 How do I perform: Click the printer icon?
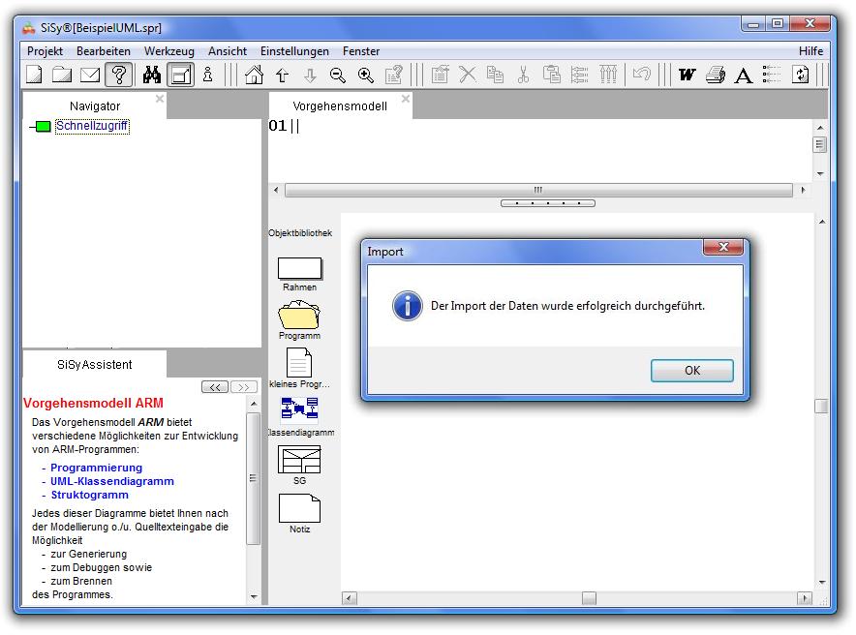[x=716, y=75]
